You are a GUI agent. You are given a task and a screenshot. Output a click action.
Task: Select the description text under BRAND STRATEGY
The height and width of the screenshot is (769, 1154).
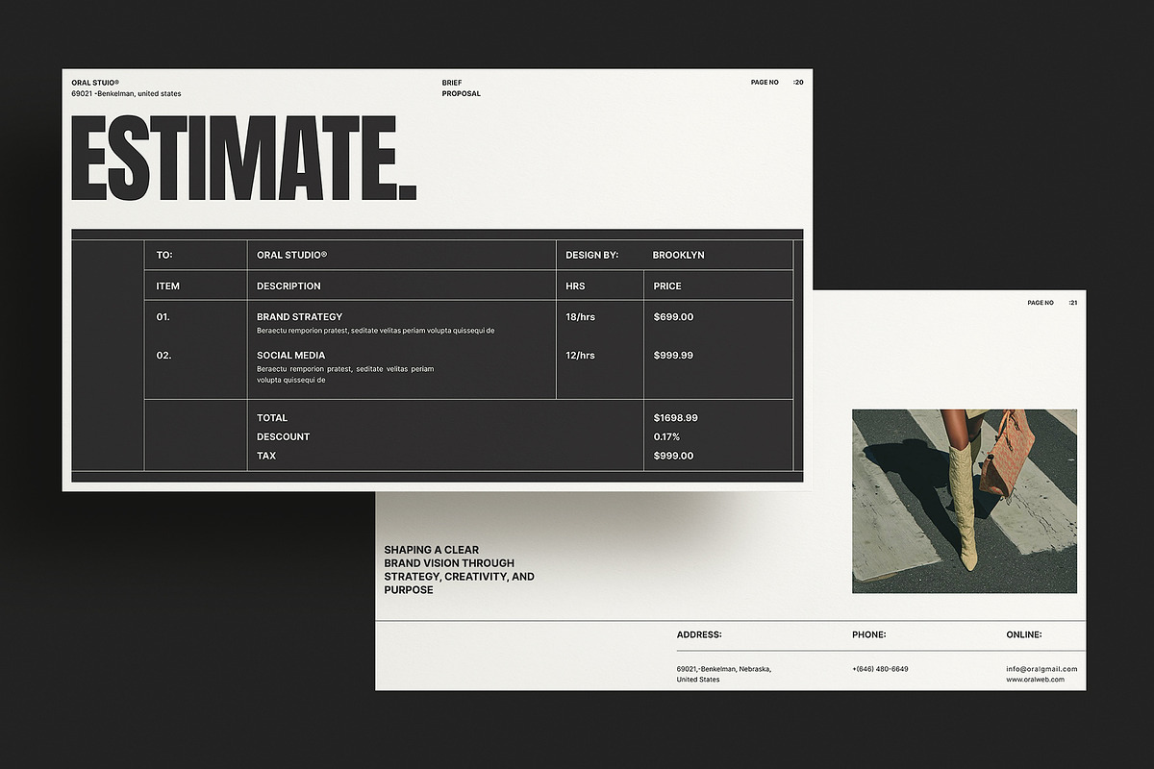[x=376, y=331]
